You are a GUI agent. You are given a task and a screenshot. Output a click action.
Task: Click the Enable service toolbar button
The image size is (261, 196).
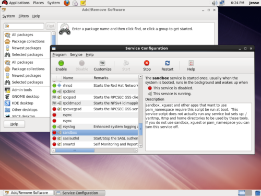tap(61, 65)
